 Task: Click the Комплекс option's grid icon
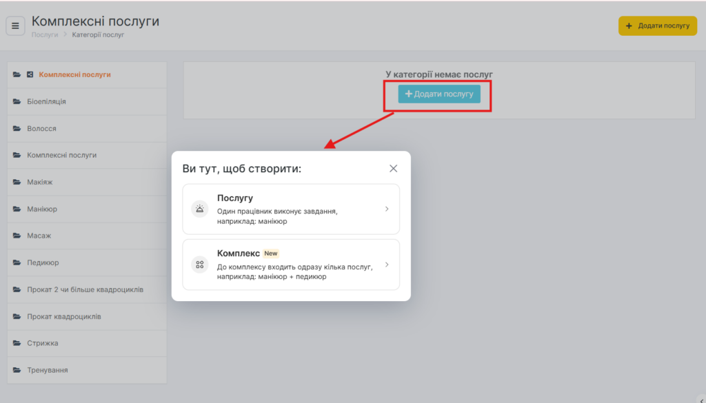pyautogui.click(x=200, y=265)
